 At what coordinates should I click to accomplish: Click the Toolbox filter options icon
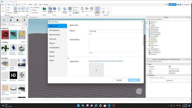(26, 24)
